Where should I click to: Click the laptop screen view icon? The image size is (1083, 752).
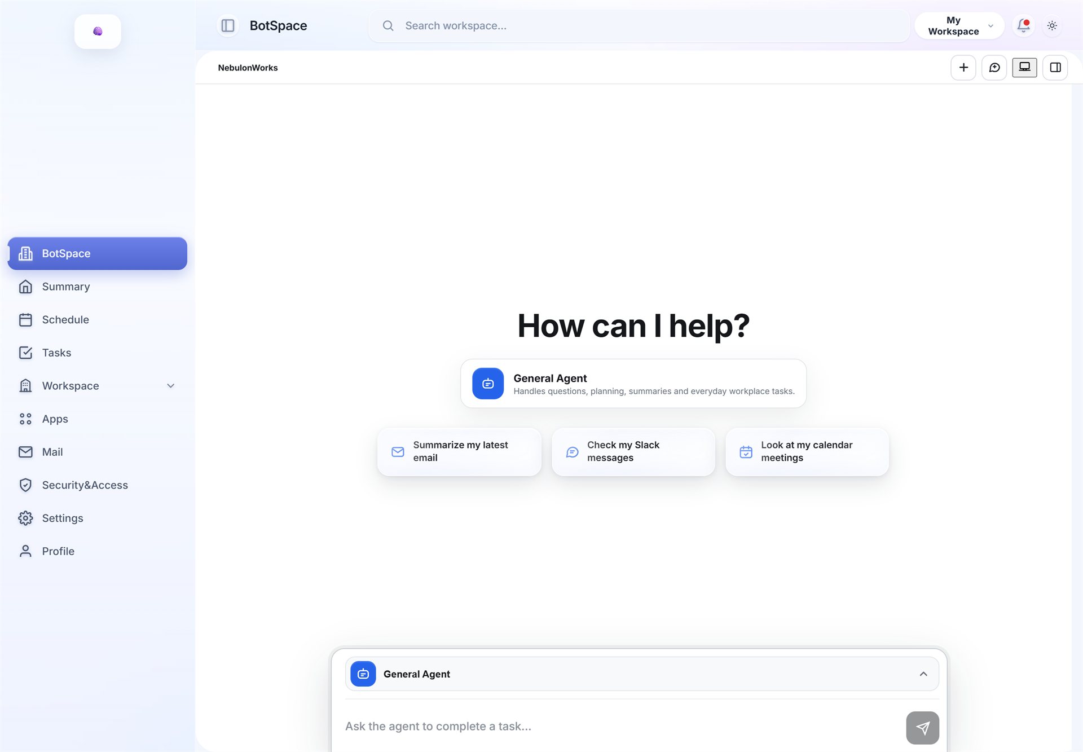[1025, 67]
